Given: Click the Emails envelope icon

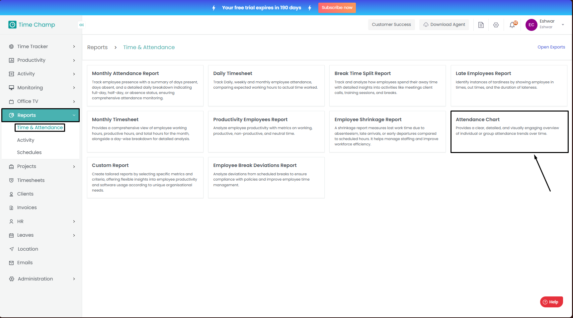Looking at the screenshot, I should point(11,263).
